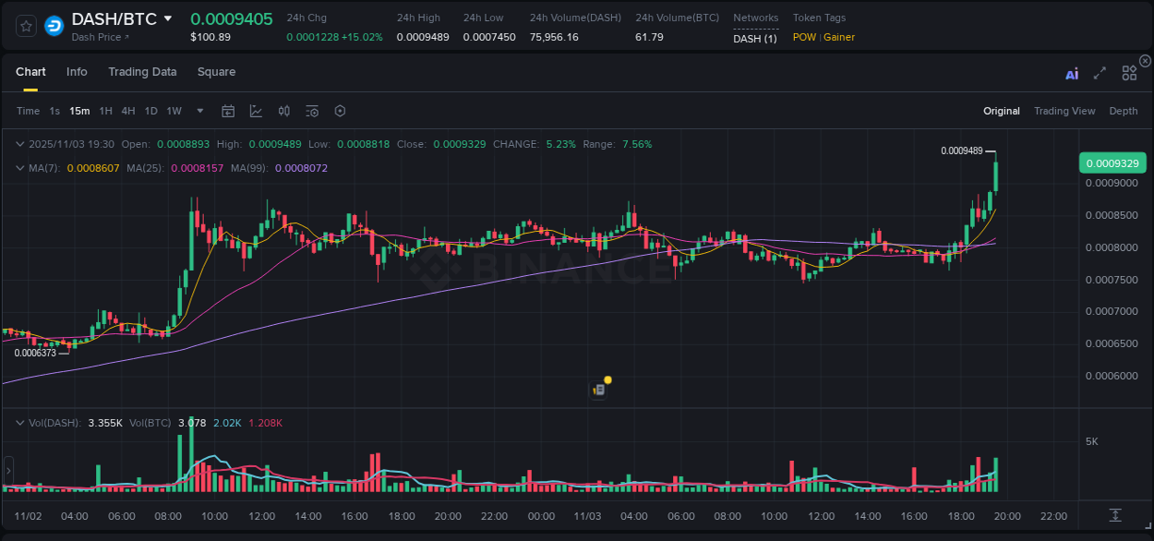Collapse the MA indicator row chevron
Viewport: 1154px width, 541px height.
[x=20, y=169]
